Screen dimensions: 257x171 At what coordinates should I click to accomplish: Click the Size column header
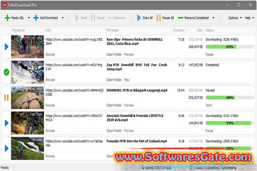200,30
